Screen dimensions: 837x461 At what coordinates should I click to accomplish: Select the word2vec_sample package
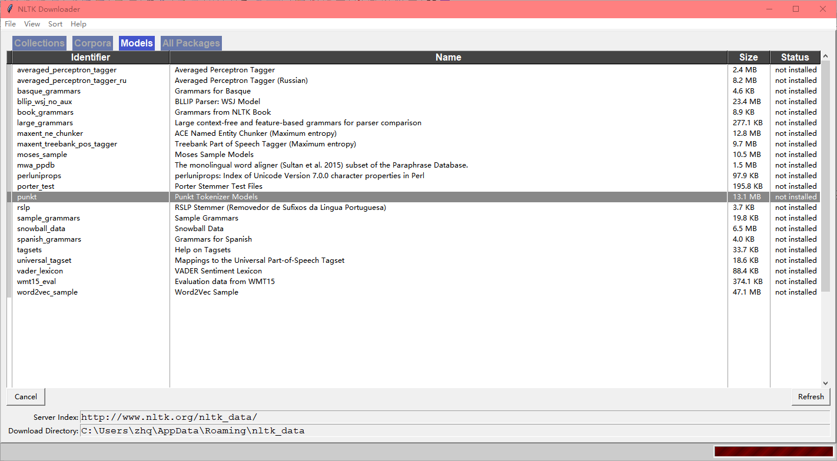pos(48,292)
